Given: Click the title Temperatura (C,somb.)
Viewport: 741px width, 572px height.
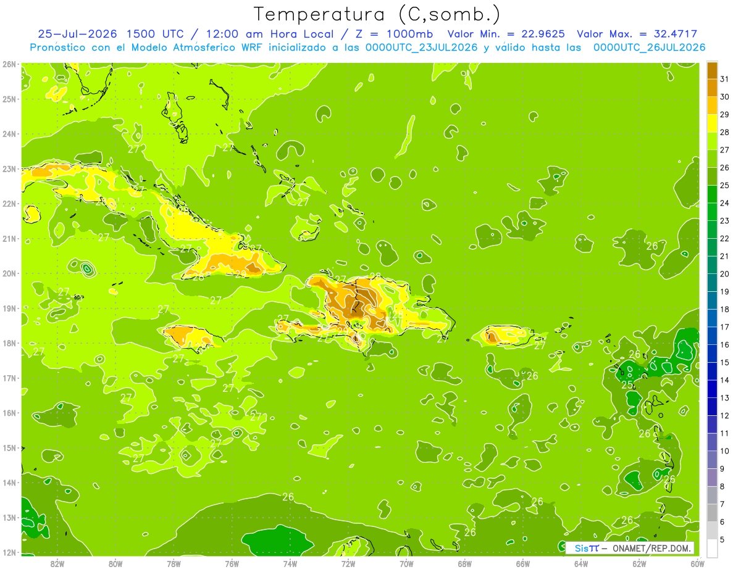Looking at the screenshot, I should pyautogui.click(x=377, y=14).
